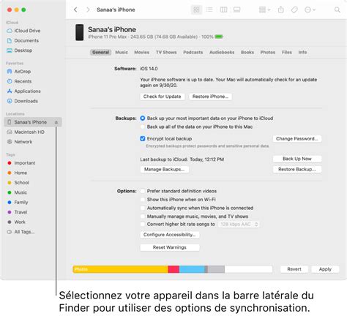Go forward with the toolbar forward arrow
The width and height of the screenshot is (347, 316).
tap(88, 10)
